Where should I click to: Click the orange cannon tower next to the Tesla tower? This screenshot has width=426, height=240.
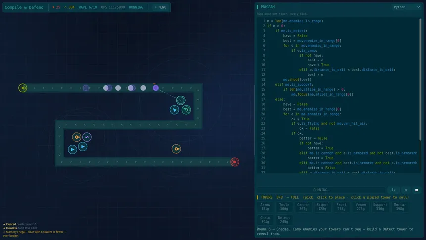[77, 137]
